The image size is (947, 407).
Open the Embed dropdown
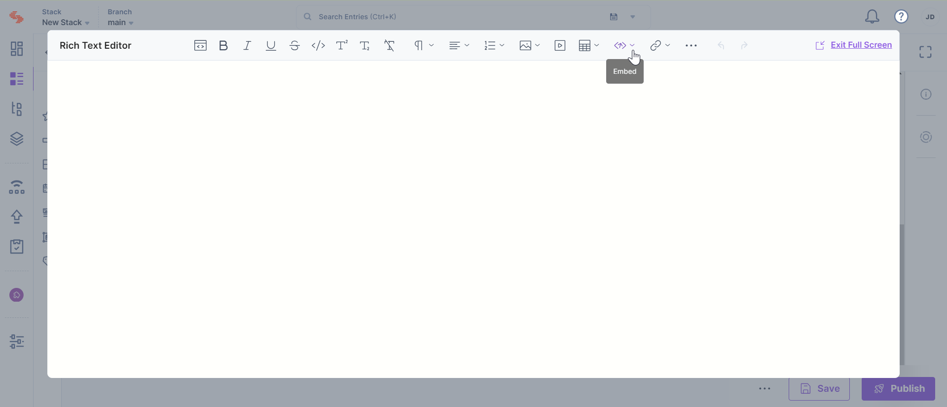tap(624, 45)
